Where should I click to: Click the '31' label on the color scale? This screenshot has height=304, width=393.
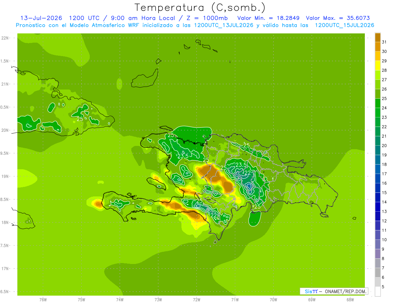click(x=384, y=42)
